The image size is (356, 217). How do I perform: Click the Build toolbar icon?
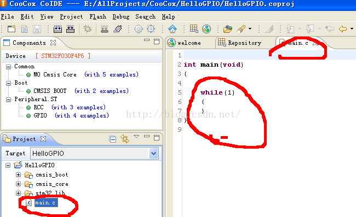58,29
